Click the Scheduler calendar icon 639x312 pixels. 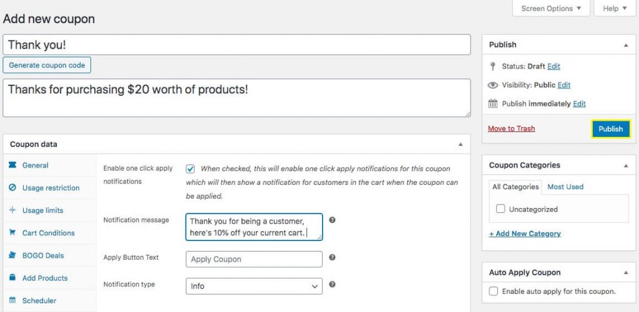pyautogui.click(x=12, y=300)
